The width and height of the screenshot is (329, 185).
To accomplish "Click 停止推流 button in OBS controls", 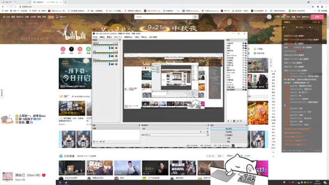I will pyautogui.click(x=229, y=129).
